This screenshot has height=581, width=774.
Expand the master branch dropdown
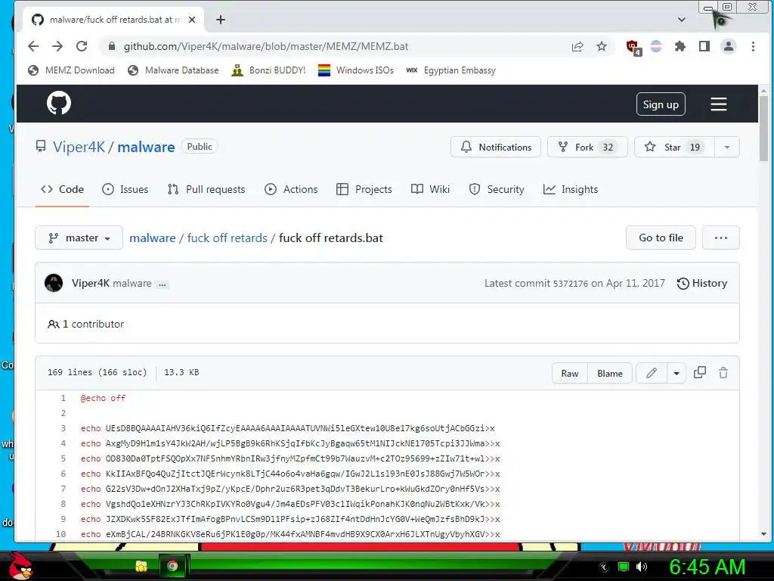click(79, 238)
